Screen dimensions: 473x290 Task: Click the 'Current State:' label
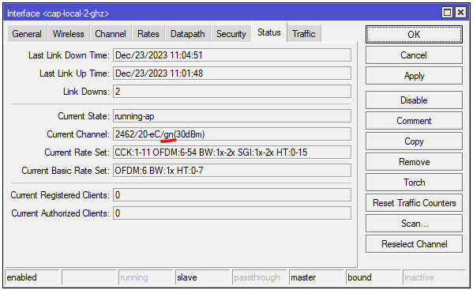tap(84, 116)
